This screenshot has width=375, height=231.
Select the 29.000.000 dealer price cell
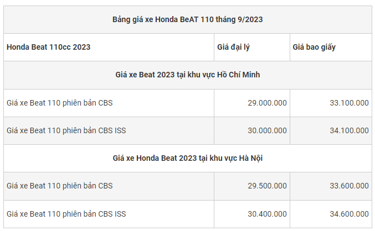pos(267,103)
